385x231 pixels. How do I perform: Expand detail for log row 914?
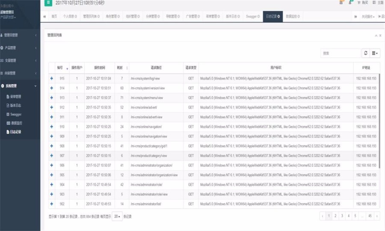[52, 88]
